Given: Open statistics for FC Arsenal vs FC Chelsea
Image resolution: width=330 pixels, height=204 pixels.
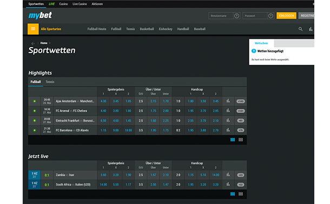Looking at the screenshot, I should click(228, 110).
